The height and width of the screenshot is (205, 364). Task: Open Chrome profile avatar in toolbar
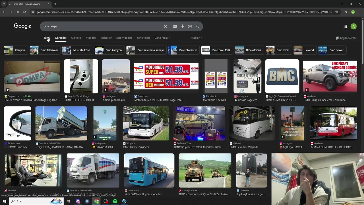(x=353, y=12)
